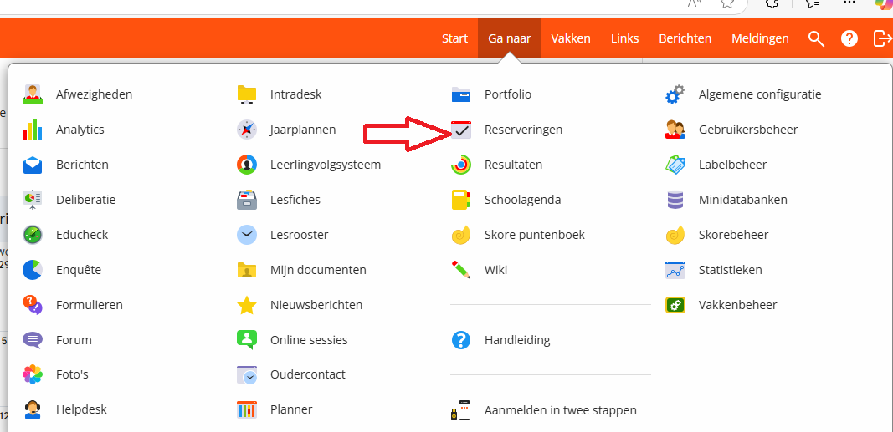Click the Reserveringen calendar check icon
This screenshot has height=432, width=893.
tap(461, 130)
